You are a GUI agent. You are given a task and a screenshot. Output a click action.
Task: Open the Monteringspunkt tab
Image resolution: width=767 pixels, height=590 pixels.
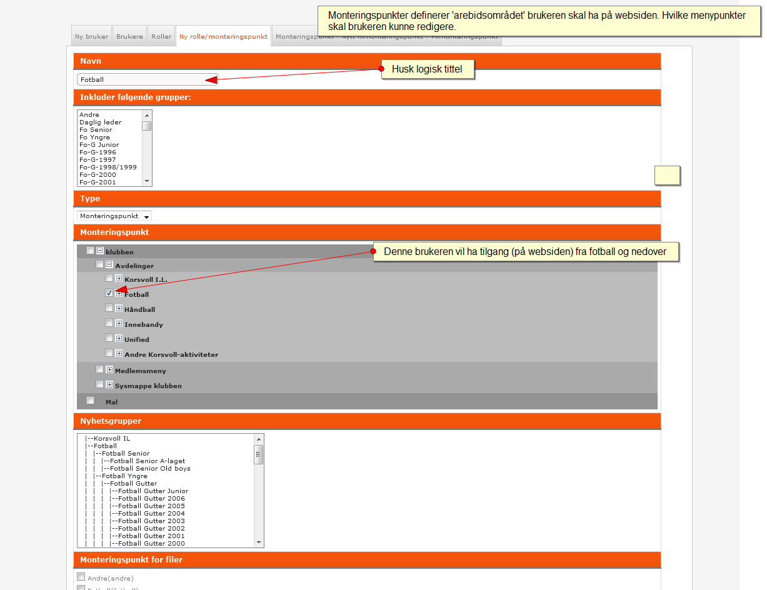[304, 36]
